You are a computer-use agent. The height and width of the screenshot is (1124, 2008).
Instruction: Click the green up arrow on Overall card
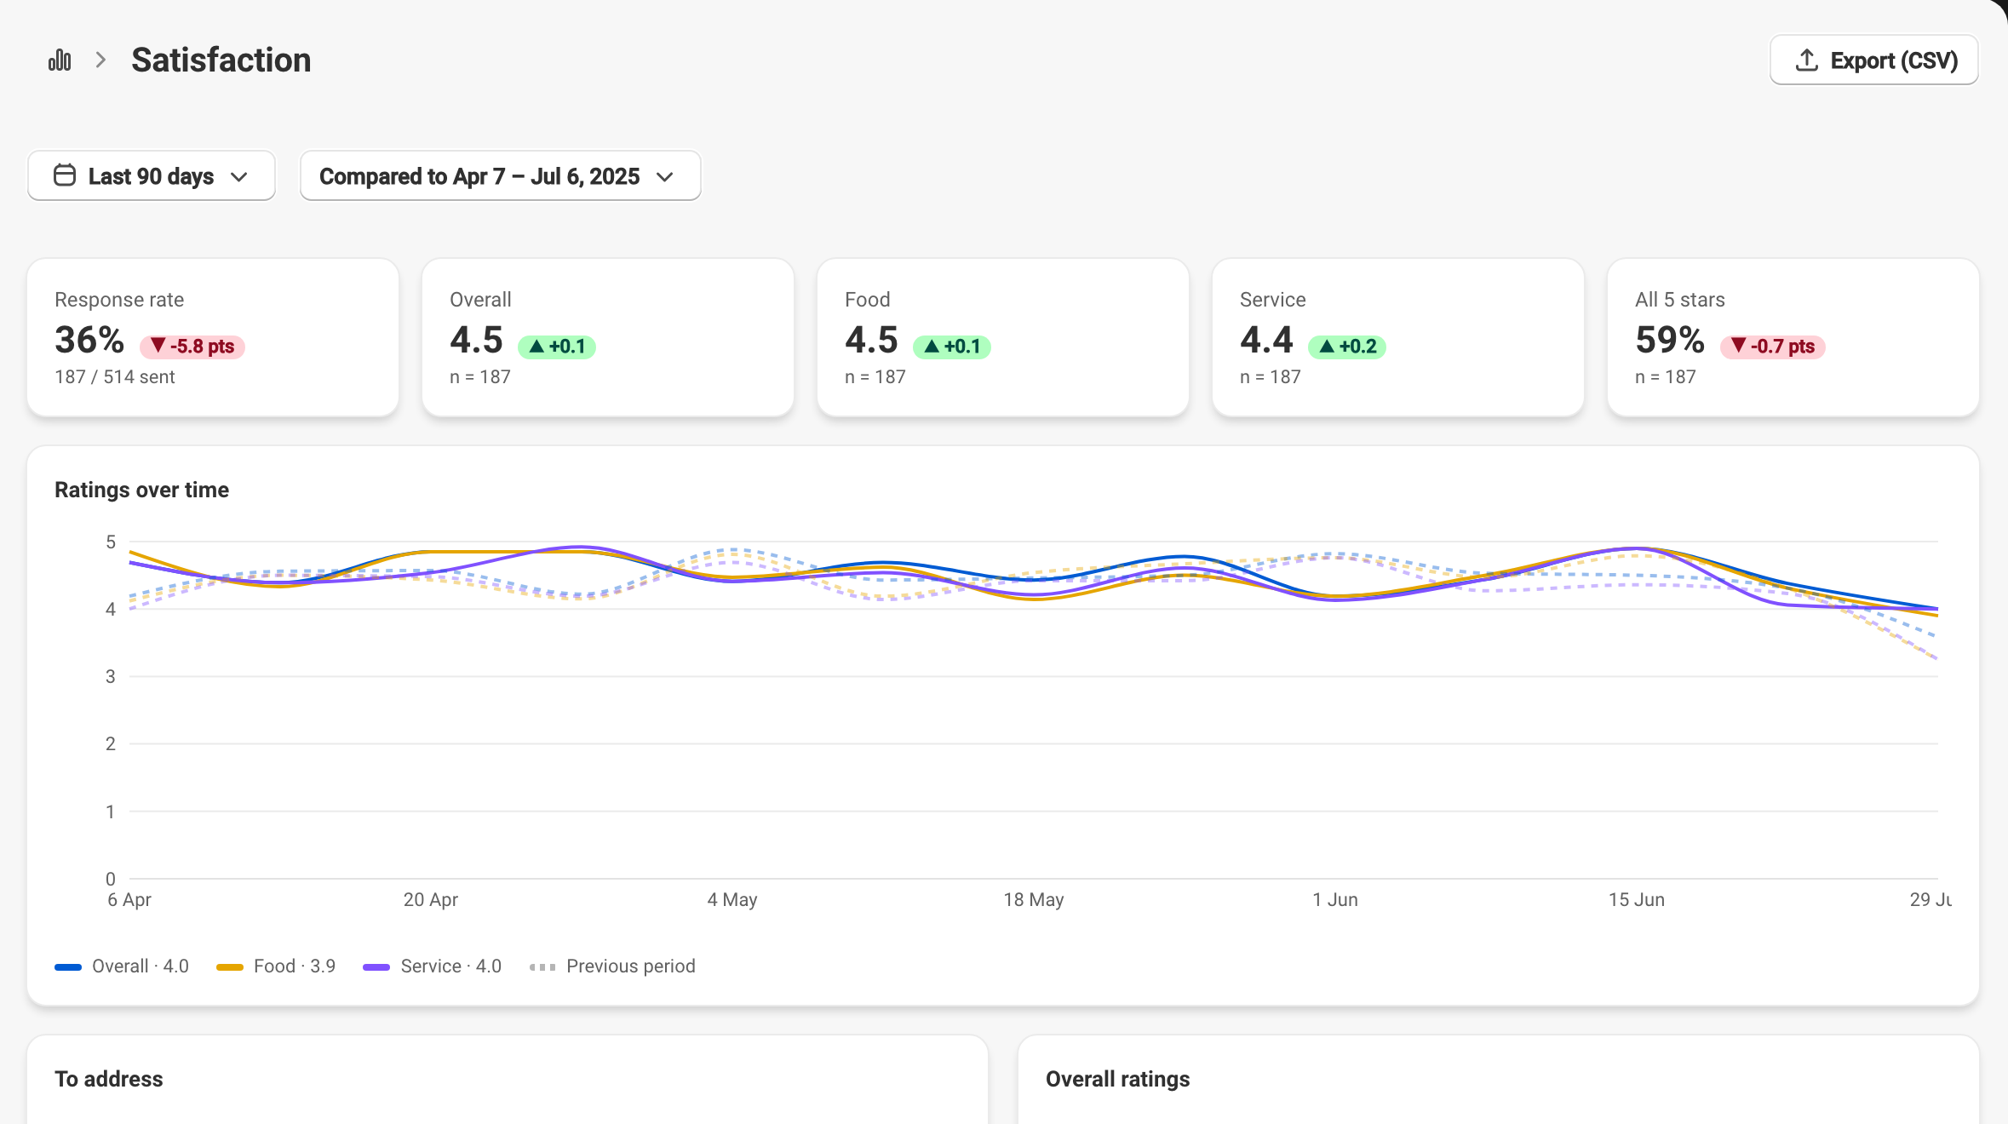click(536, 347)
